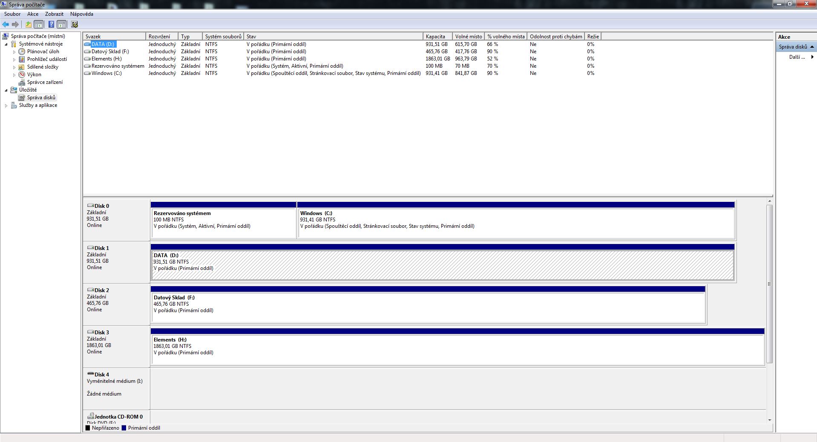Click the disk icon next to Disk 0
Screen dimensions: 817x442
90,206
